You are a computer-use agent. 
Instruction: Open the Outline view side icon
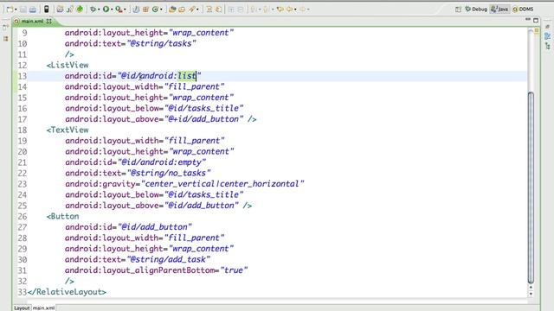pos(548,36)
